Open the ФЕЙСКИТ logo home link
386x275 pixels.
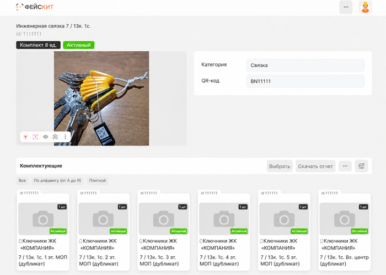tap(35, 7)
